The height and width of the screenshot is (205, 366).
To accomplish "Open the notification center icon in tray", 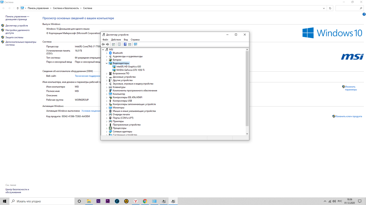I will click(x=361, y=201).
